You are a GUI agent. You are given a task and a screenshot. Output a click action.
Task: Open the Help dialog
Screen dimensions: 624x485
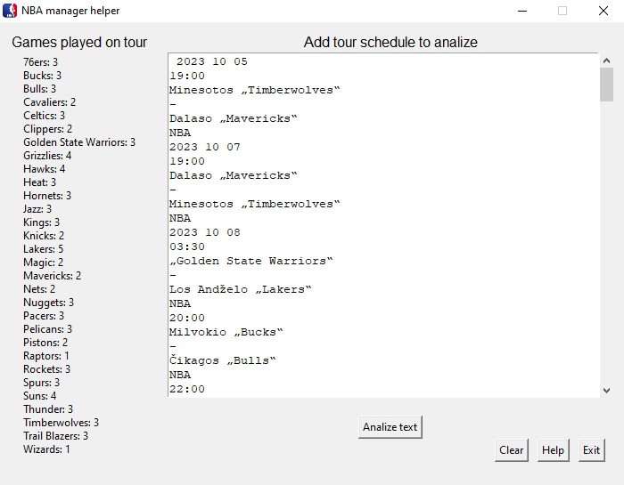click(553, 450)
